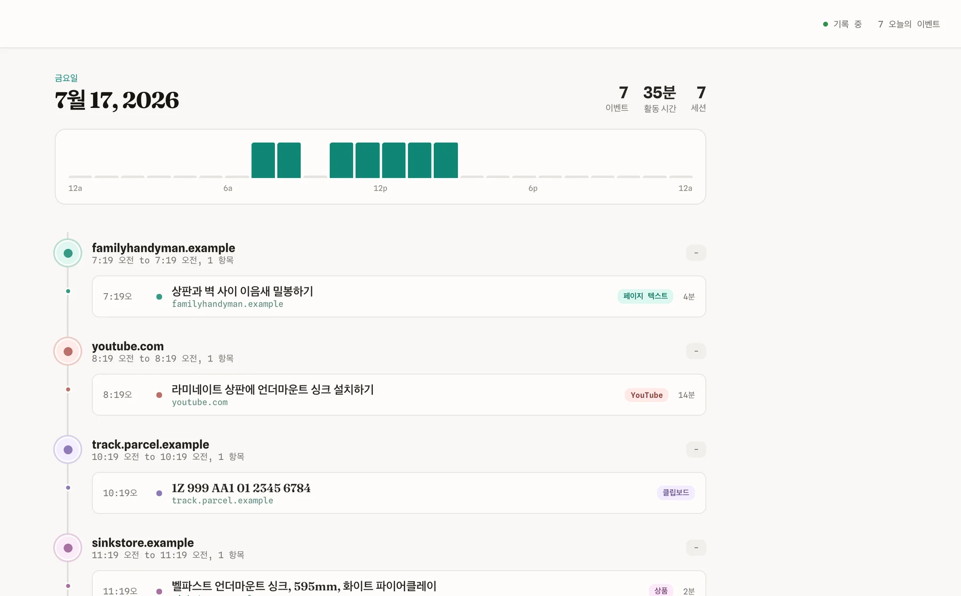Click the 7:19오 timestamp in first entry

click(118, 297)
